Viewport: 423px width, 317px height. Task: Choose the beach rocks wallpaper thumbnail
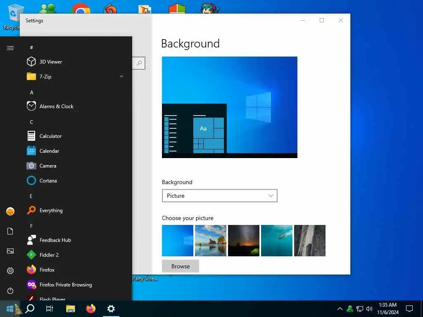(210, 241)
